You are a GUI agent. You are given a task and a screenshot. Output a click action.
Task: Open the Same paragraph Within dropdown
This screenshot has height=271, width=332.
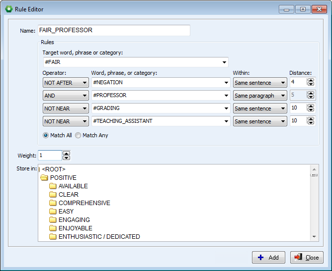coord(260,96)
